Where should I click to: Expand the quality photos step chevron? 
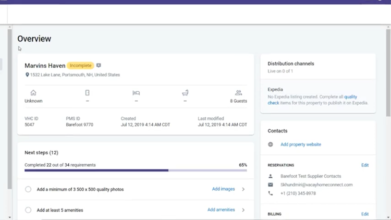(243, 189)
